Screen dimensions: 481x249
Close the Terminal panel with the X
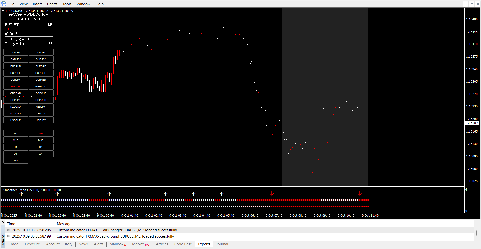pyautogui.click(x=3, y=222)
